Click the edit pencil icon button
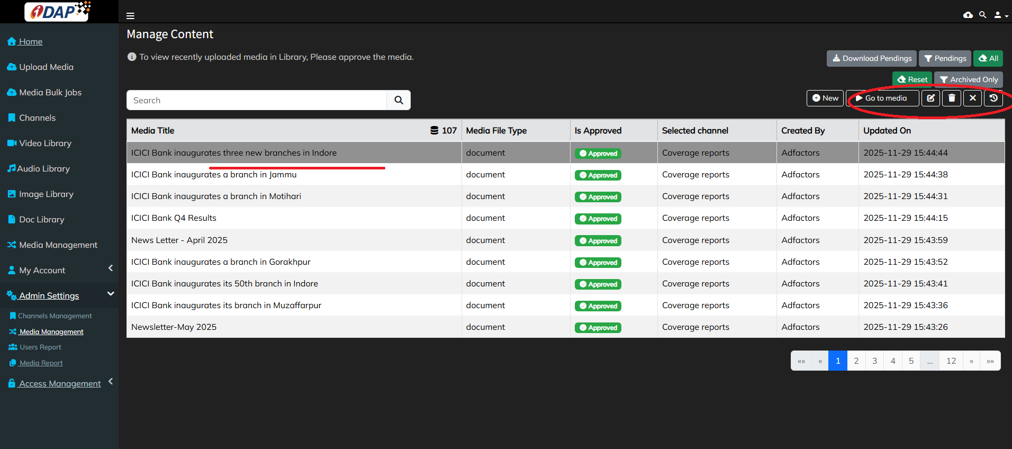The height and width of the screenshot is (449, 1012). coord(930,98)
